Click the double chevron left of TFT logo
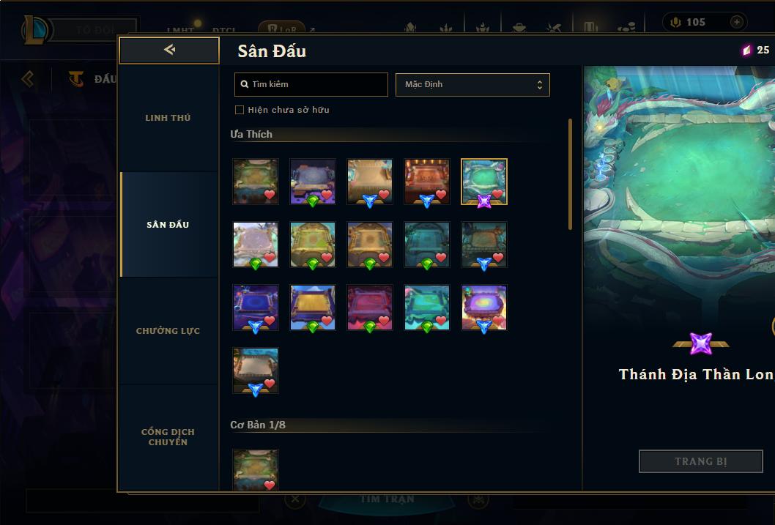 (x=28, y=78)
